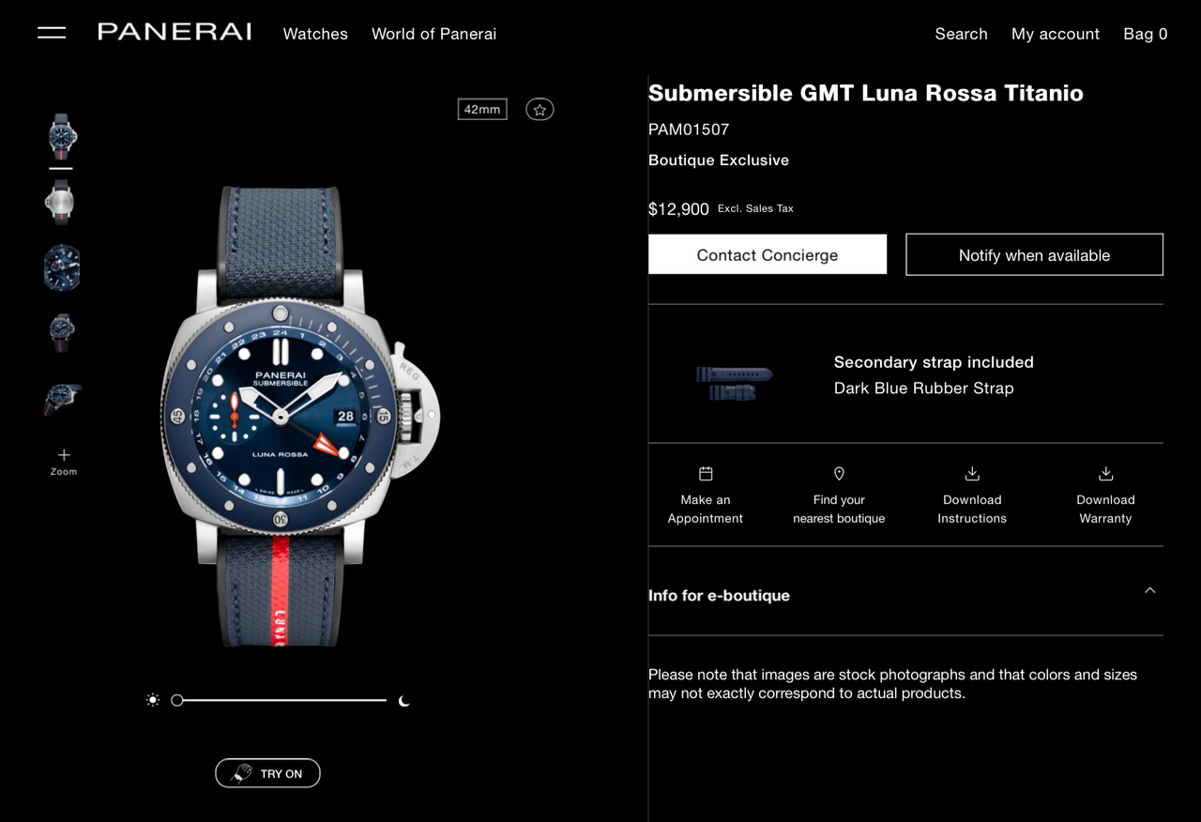The width and height of the screenshot is (1201, 822).
Task: Add watch to favorites with star icon
Action: [x=540, y=110]
